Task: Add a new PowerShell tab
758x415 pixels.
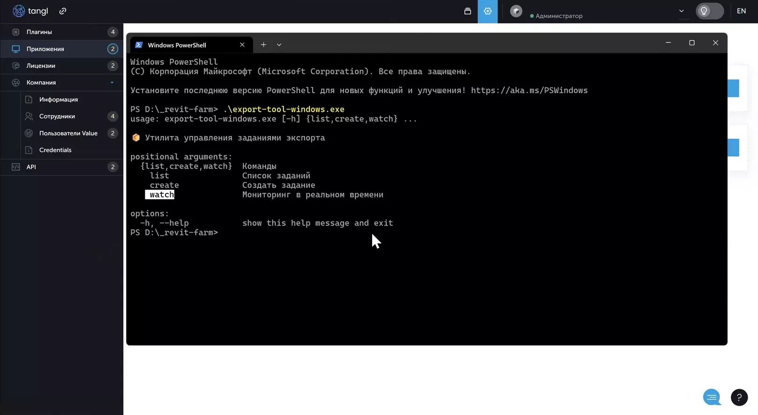Action: (263, 45)
